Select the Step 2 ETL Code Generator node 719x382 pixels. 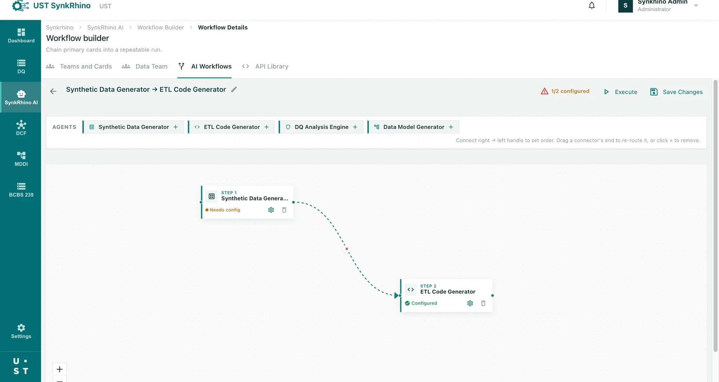pyautogui.click(x=446, y=295)
